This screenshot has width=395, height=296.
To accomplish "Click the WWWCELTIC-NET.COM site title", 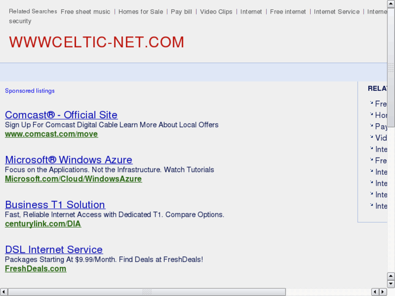I will [x=97, y=42].
